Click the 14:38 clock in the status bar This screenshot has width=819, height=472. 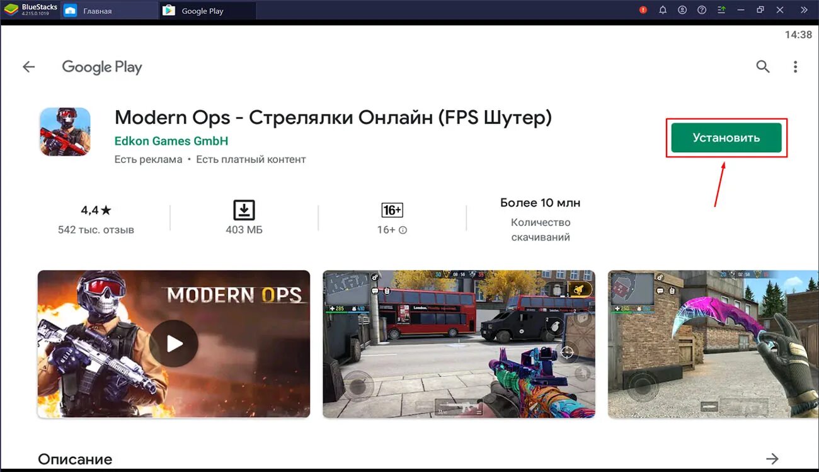pos(798,35)
